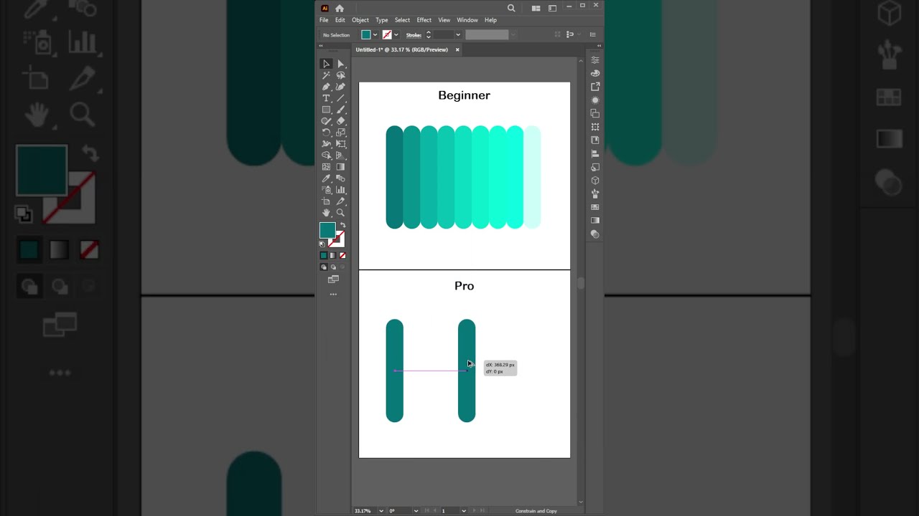Open the Object menu
This screenshot has width=919, height=516.
point(360,20)
